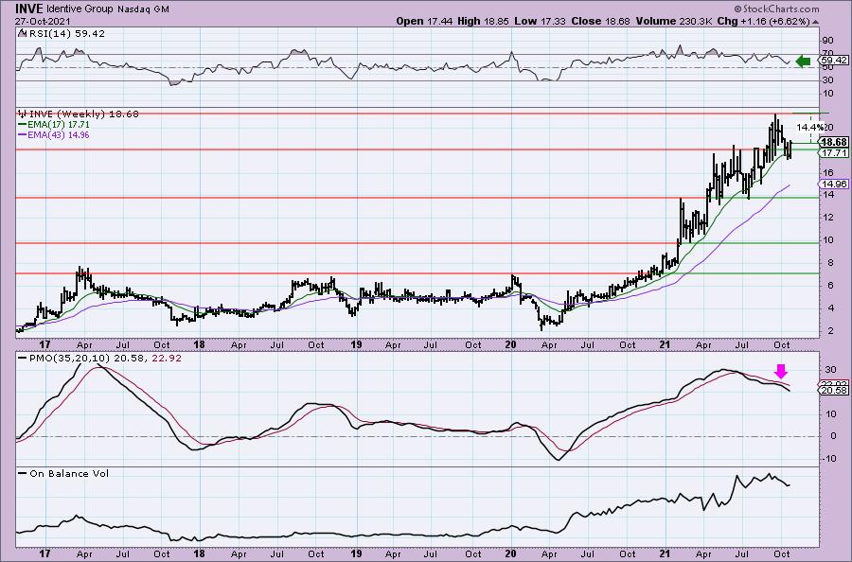Click year 17 on the bottom time axis

[x=44, y=553]
